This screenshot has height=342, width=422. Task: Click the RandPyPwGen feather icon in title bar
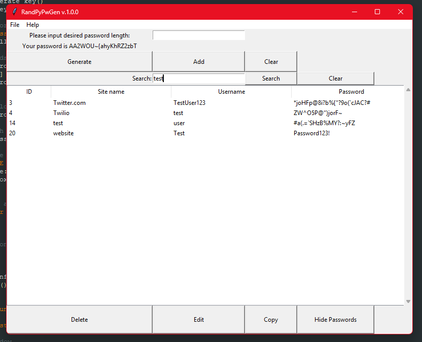point(15,12)
